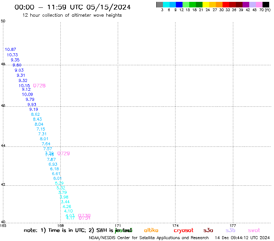This screenshot has width=274, height=241.
Task: Click the orange swatch in the color legend
Action: (219, 4)
